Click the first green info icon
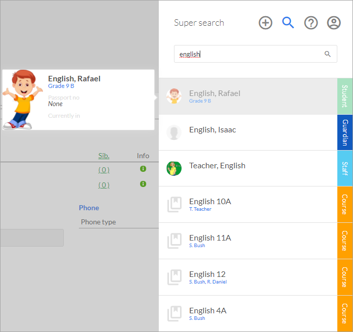This screenshot has width=353, height=332. click(143, 169)
